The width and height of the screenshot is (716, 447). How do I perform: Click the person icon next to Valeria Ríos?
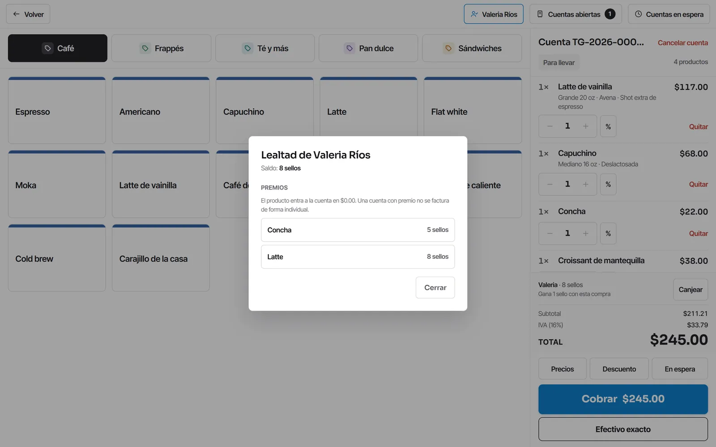(x=474, y=14)
